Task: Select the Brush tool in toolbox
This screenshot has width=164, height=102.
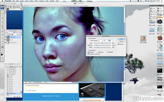Action: coord(2,24)
